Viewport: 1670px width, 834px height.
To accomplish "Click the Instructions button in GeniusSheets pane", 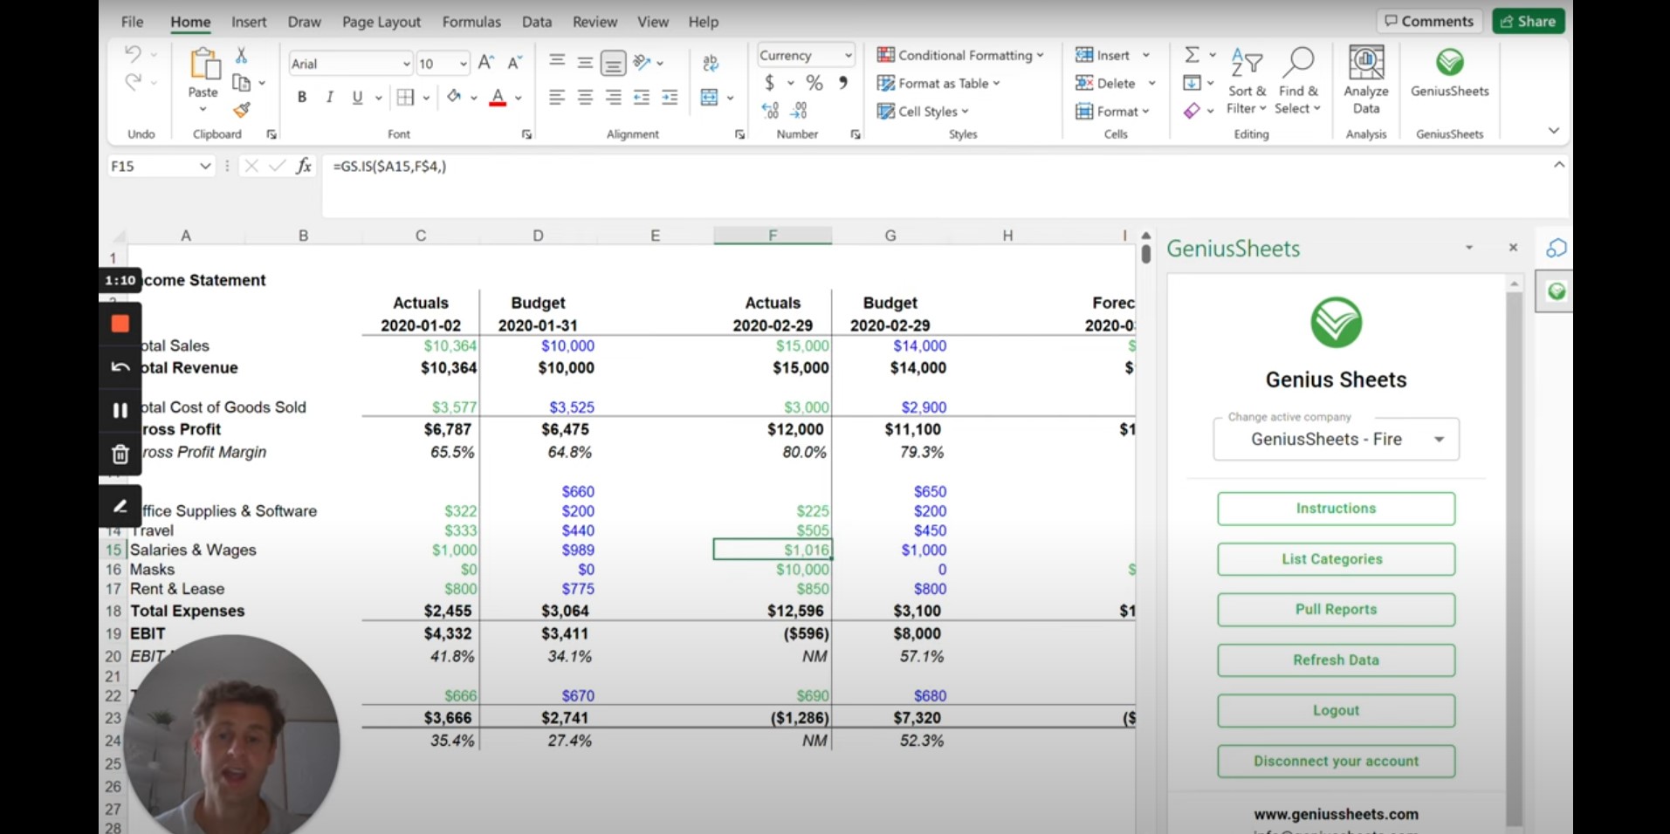I will [x=1336, y=509].
